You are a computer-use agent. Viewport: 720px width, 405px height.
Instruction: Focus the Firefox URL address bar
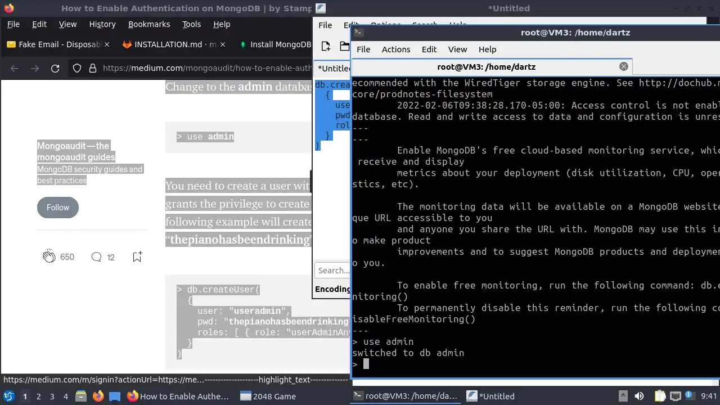click(x=207, y=68)
